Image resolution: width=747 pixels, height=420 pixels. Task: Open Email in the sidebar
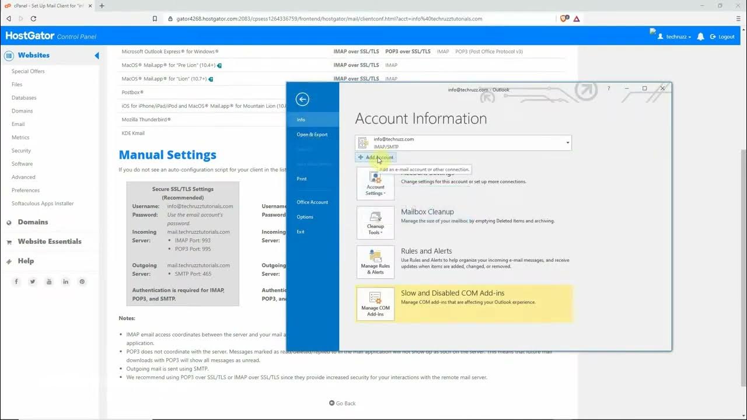click(x=18, y=124)
